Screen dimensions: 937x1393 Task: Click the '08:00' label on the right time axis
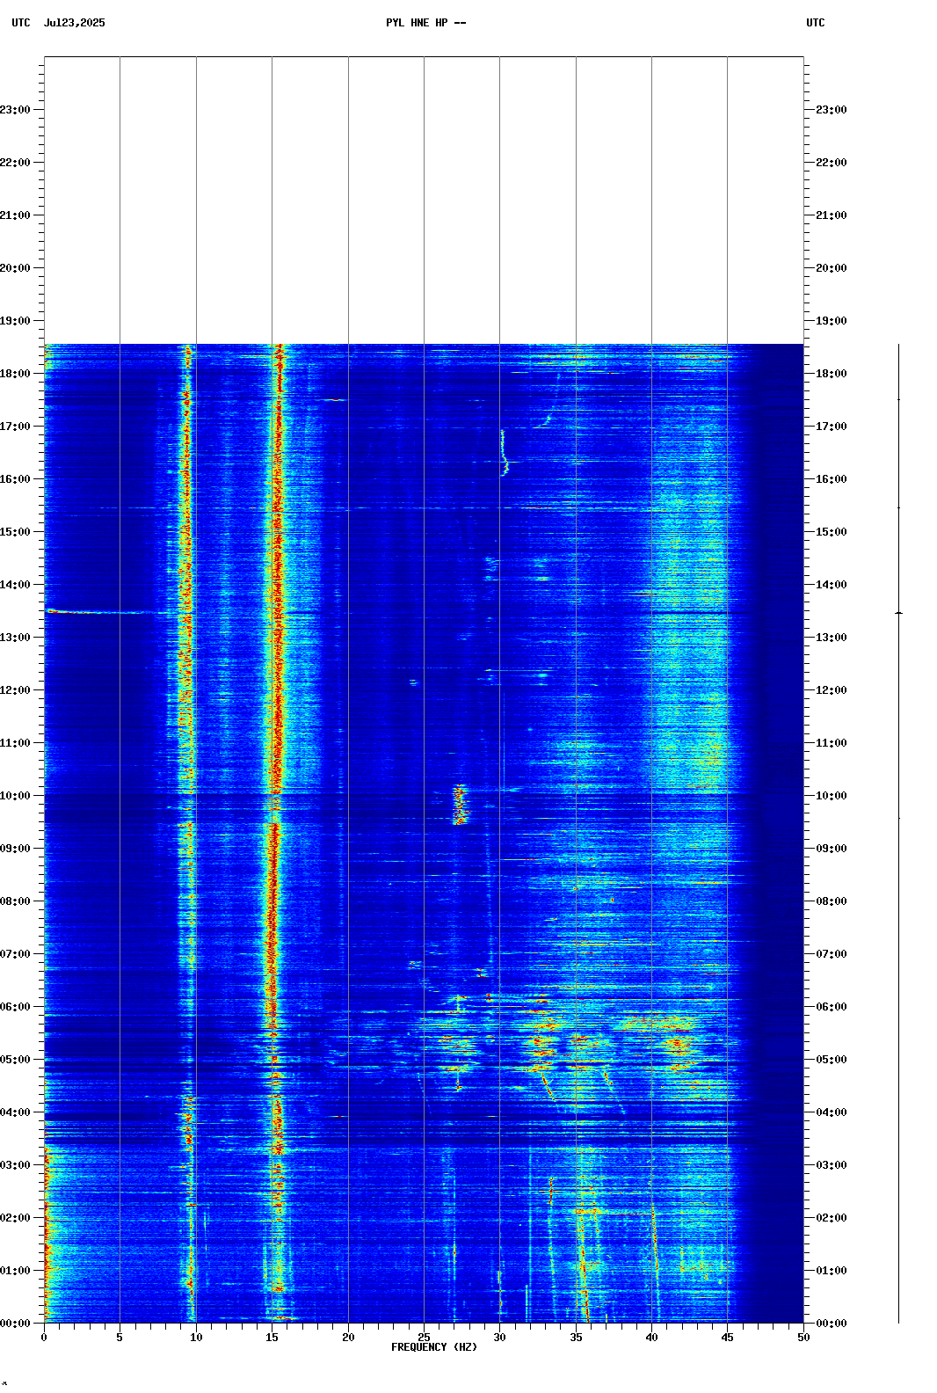(x=832, y=901)
